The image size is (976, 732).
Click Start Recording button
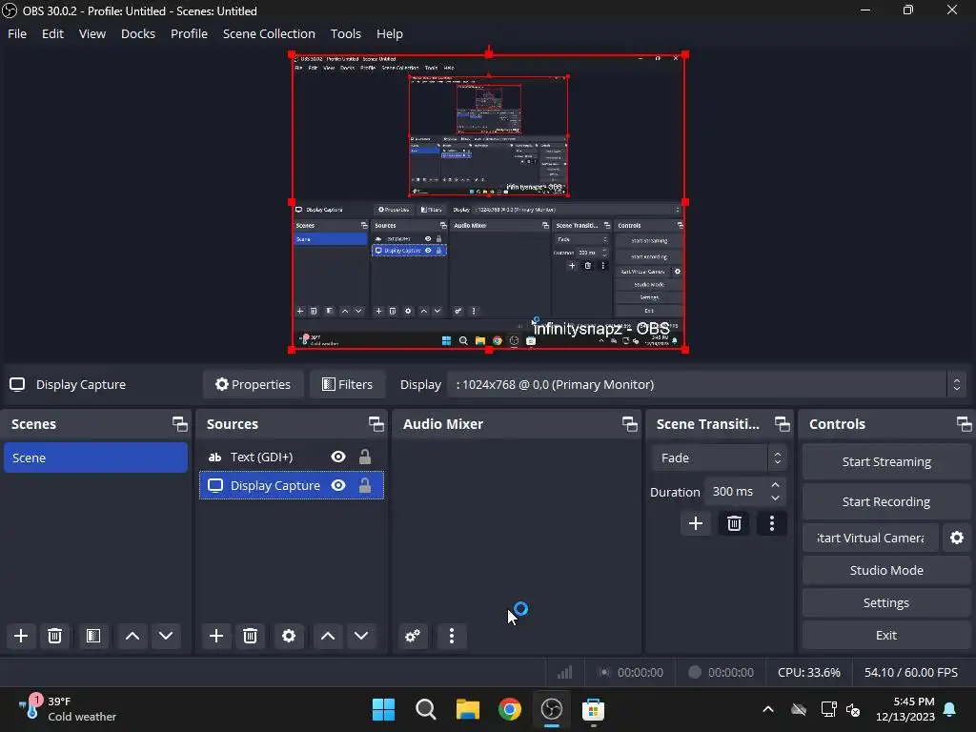point(886,501)
